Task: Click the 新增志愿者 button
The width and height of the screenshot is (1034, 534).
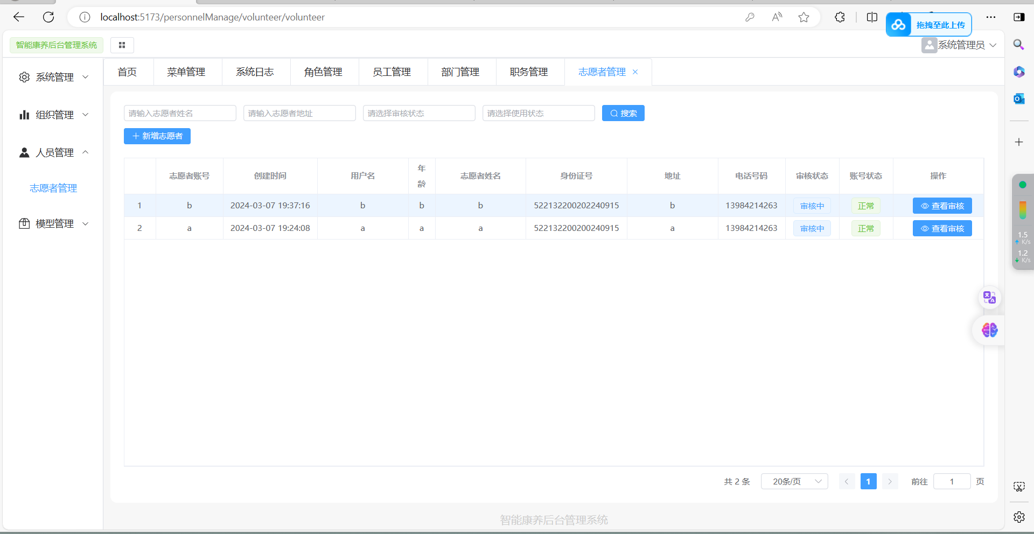Action: (157, 136)
